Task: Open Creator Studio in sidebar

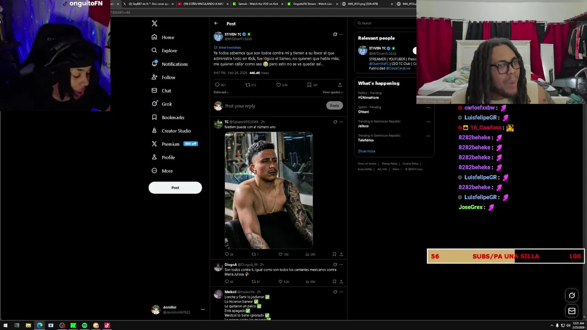Action: (x=171, y=131)
